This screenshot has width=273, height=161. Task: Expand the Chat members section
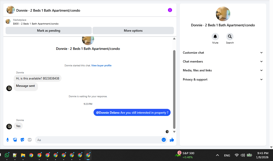pyautogui.click(x=223, y=62)
